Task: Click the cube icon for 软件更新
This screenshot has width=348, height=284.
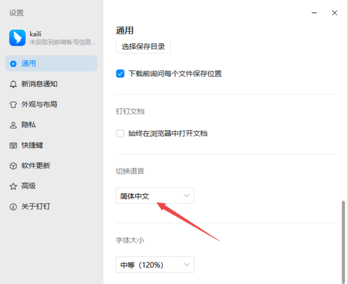Action: pos(14,166)
